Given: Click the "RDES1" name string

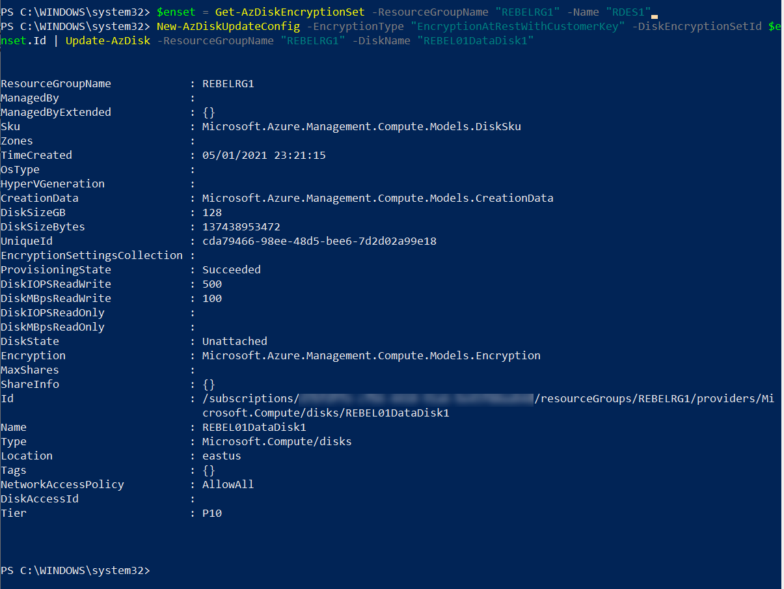Looking at the screenshot, I should point(629,12).
